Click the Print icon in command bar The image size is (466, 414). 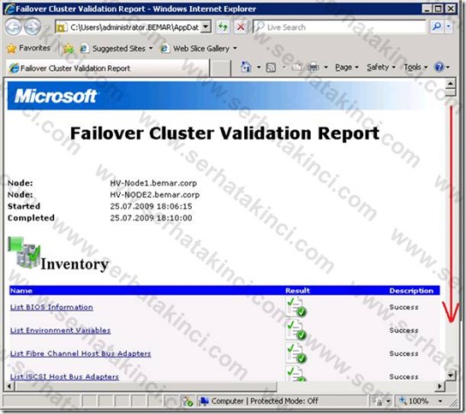click(x=313, y=68)
